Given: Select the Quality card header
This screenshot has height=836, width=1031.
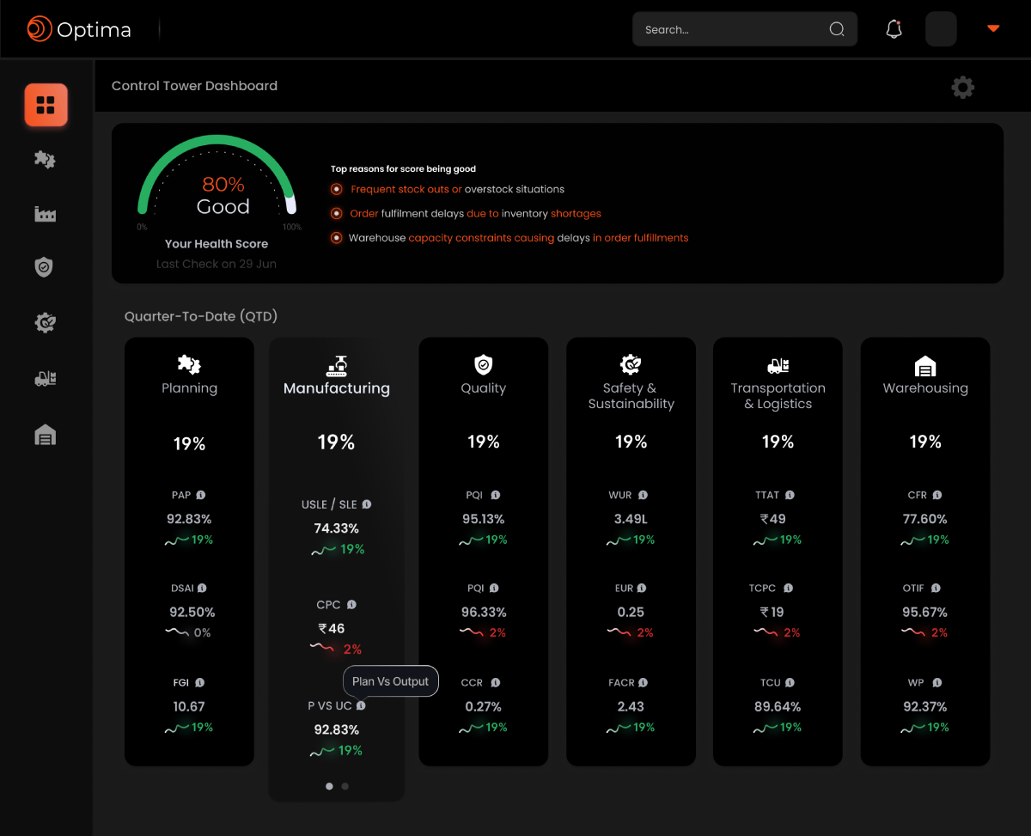Looking at the screenshot, I should click(x=483, y=376).
